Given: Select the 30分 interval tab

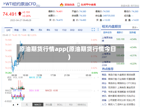Looking at the screenshot, I should 72,30.
